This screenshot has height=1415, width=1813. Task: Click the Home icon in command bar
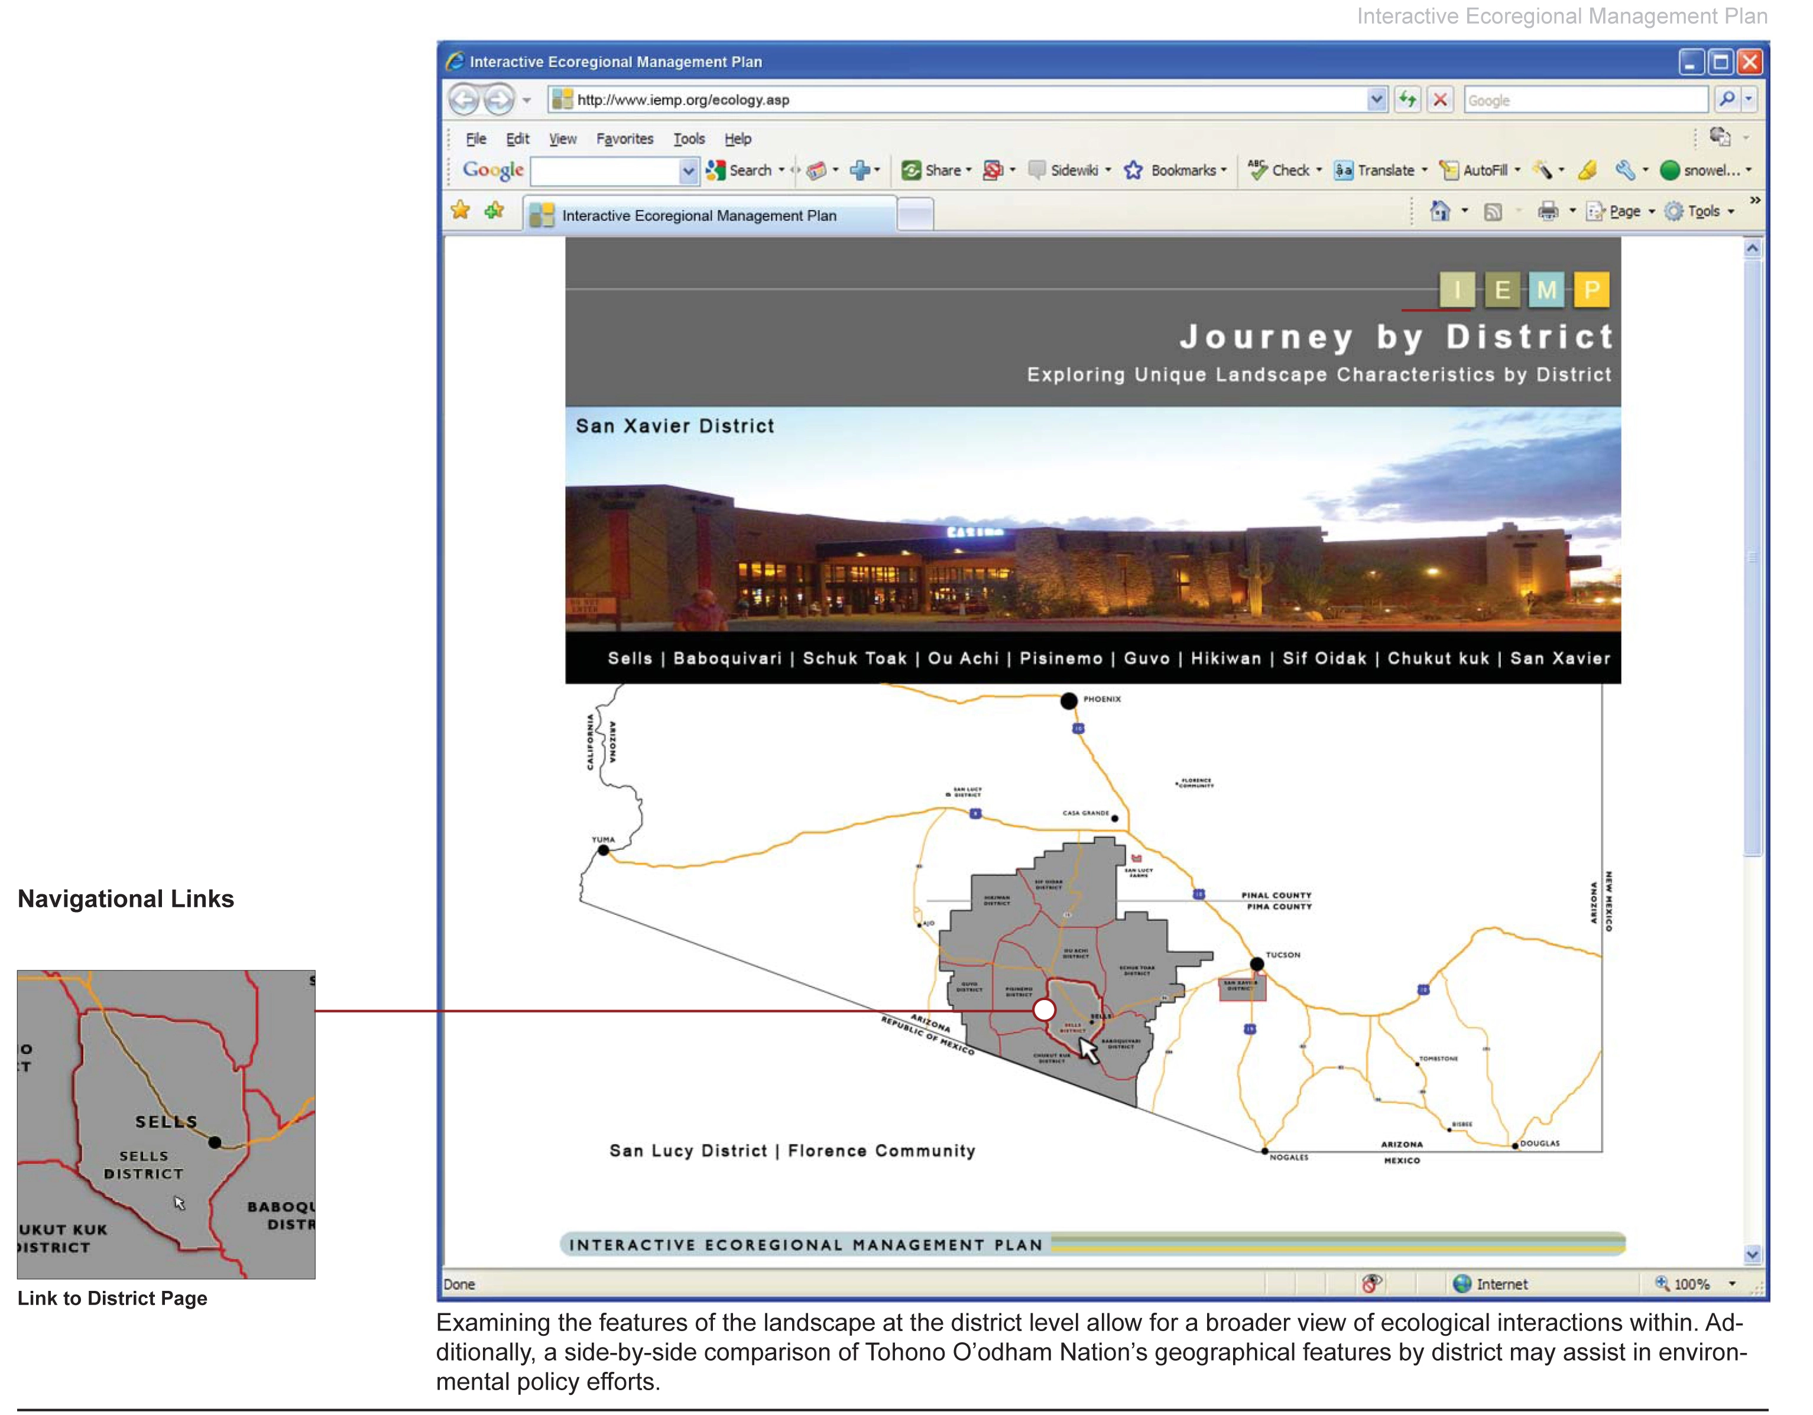1440,212
